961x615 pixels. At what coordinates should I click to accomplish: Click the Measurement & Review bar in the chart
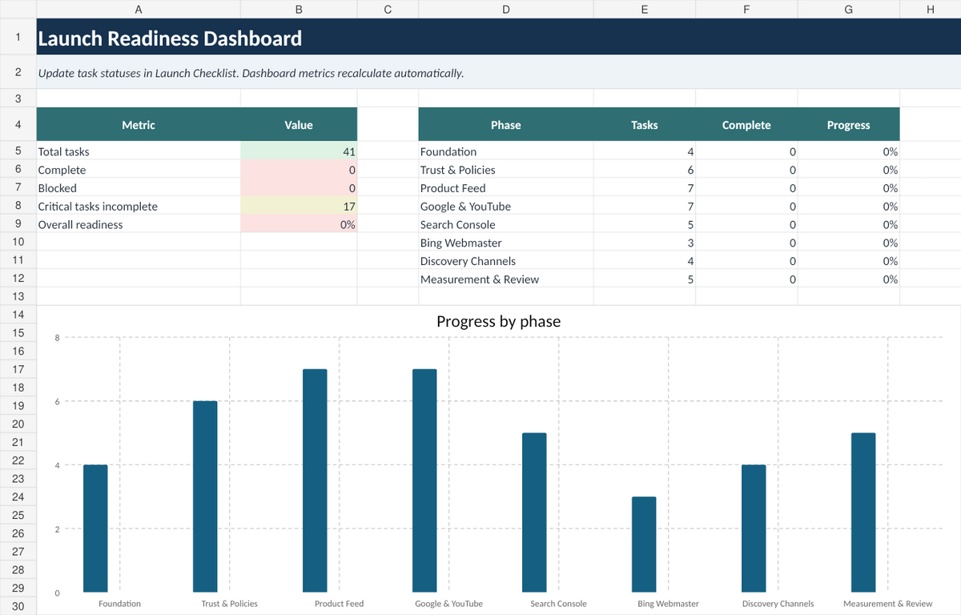pos(863,512)
